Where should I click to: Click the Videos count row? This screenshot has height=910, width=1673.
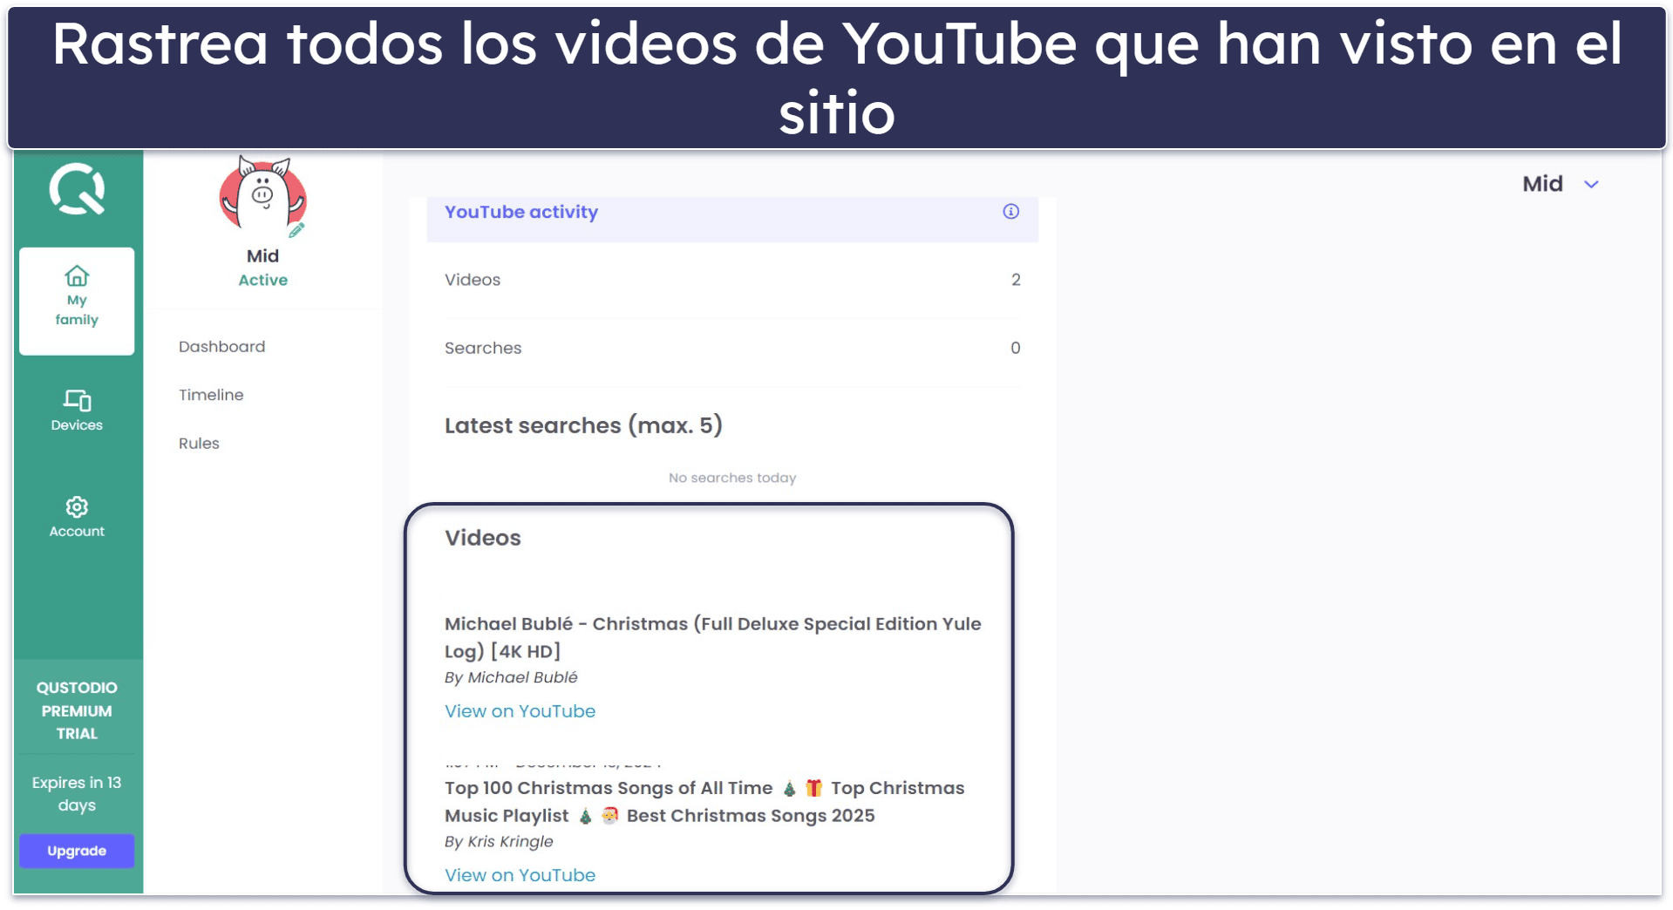click(732, 280)
